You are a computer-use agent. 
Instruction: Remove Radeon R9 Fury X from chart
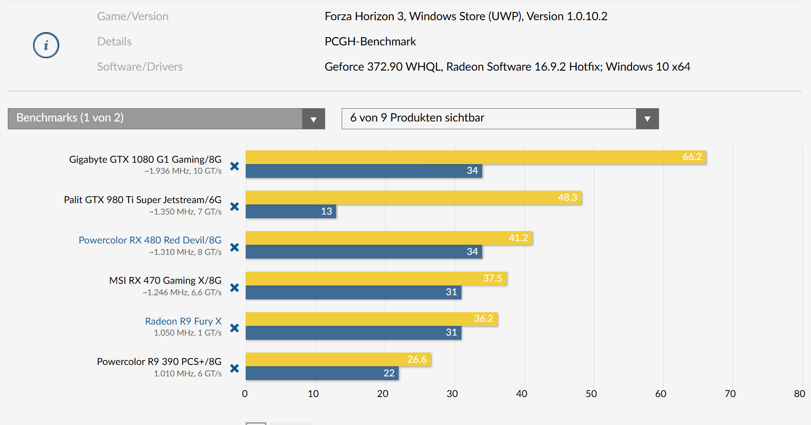[x=234, y=328]
